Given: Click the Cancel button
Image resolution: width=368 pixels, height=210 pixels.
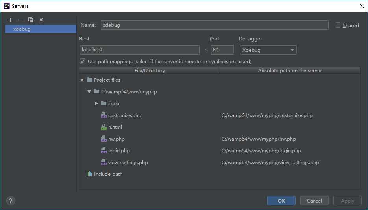Looking at the screenshot, I should point(314,201).
